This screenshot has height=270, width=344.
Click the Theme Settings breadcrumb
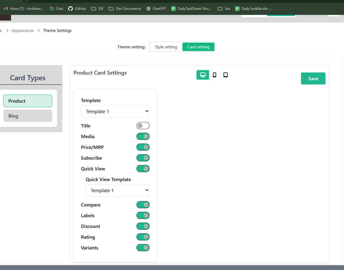click(x=57, y=30)
